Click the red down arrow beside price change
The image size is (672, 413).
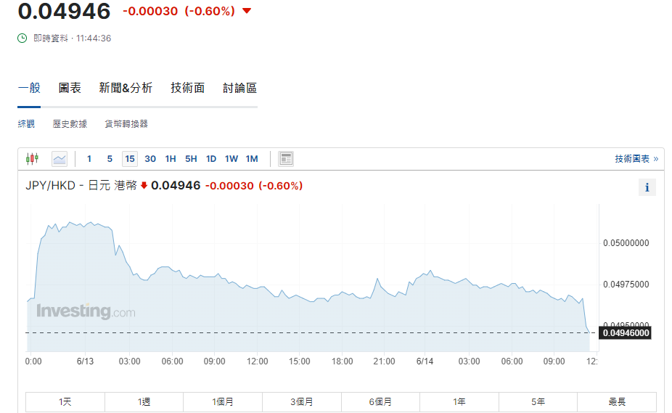click(247, 11)
